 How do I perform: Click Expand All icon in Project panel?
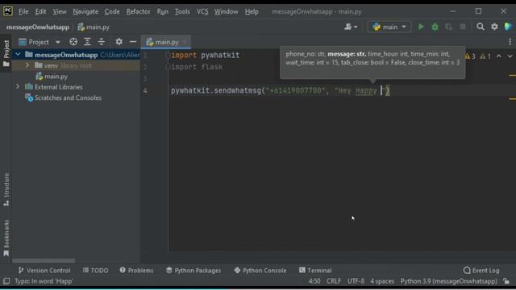tap(87, 42)
